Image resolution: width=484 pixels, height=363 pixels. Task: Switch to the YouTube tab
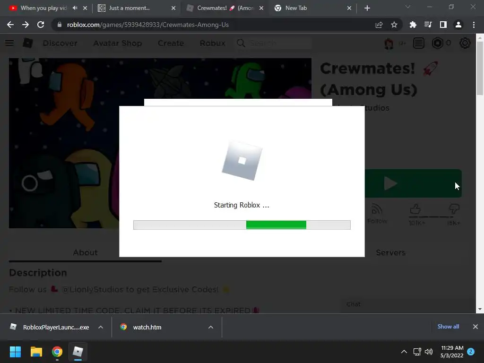pyautogui.click(x=43, y=8)
